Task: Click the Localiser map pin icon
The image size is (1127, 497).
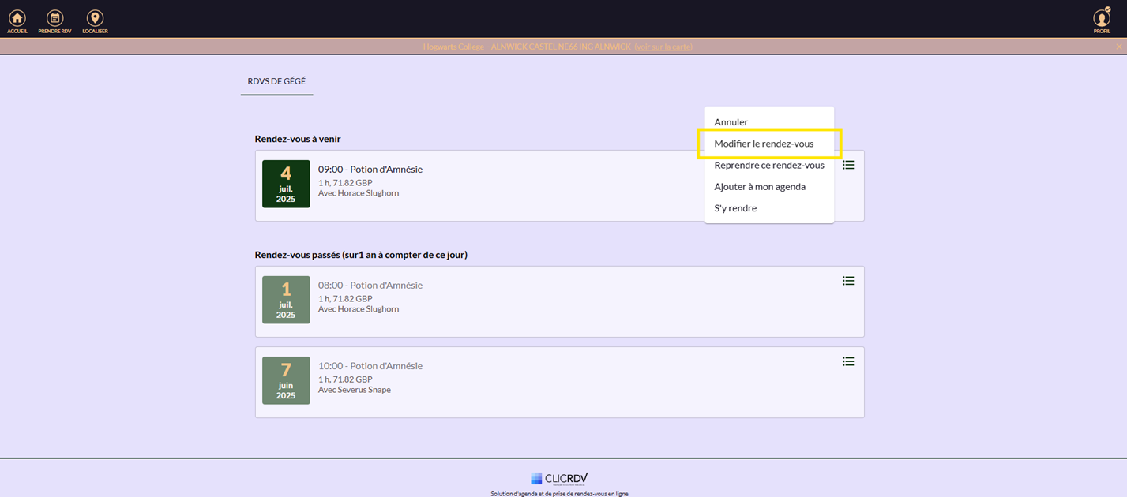Action: (x=95, y=21)
